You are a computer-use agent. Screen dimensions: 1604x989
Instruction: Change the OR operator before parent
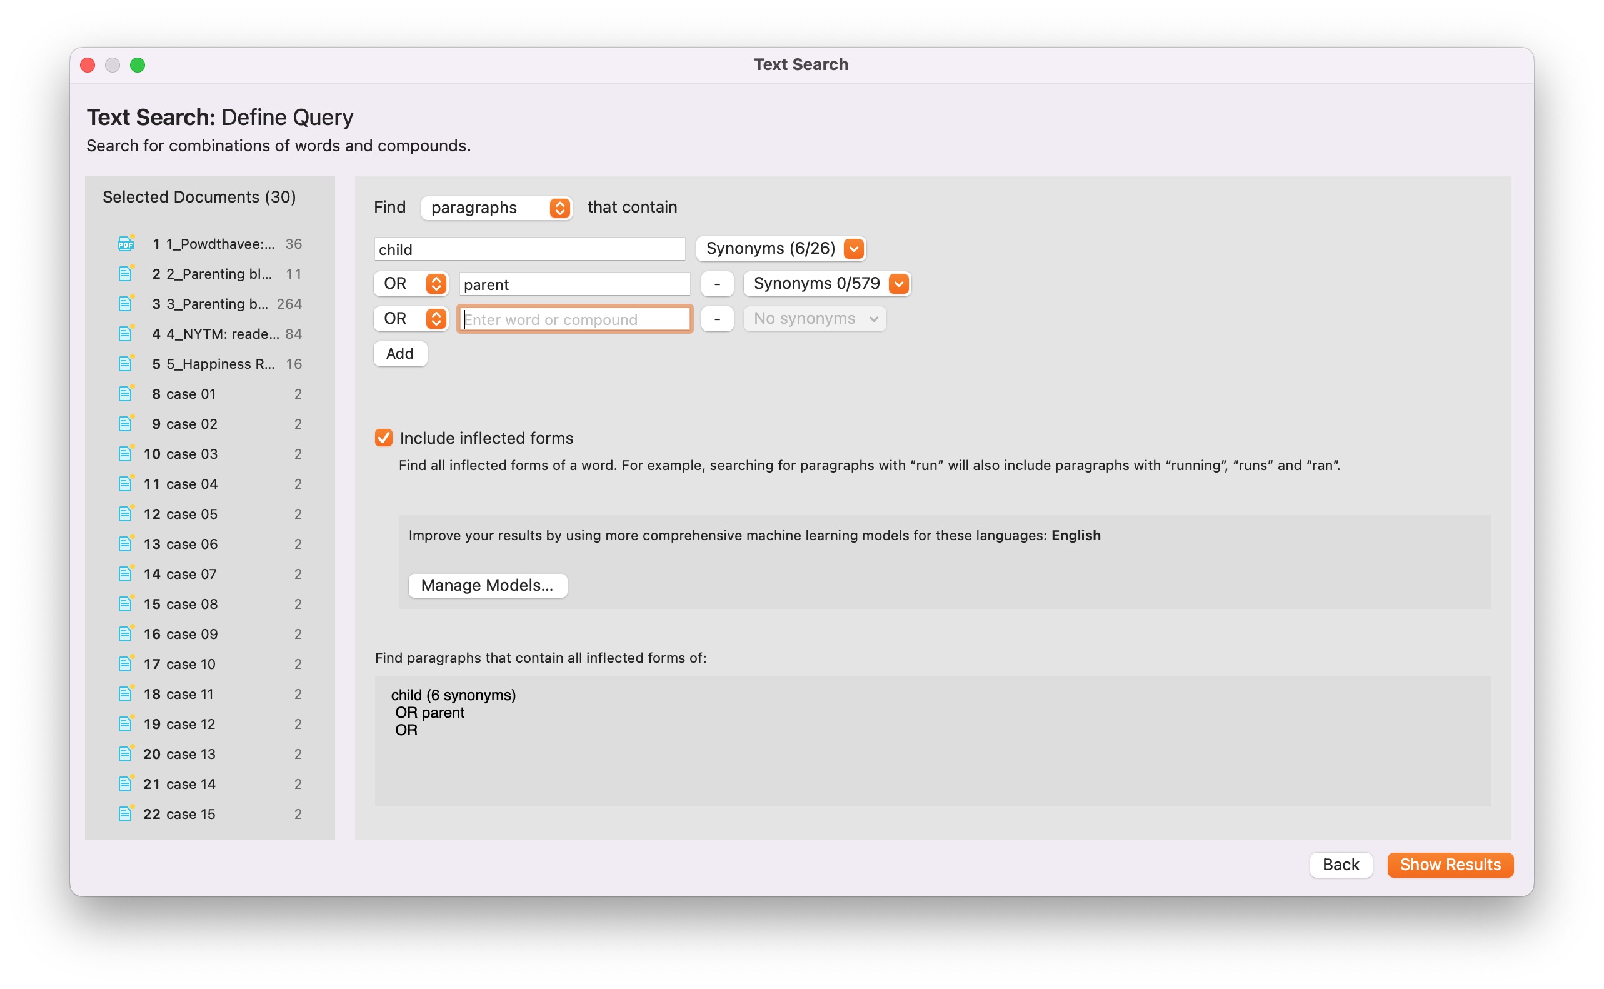[x=411, y=284]
